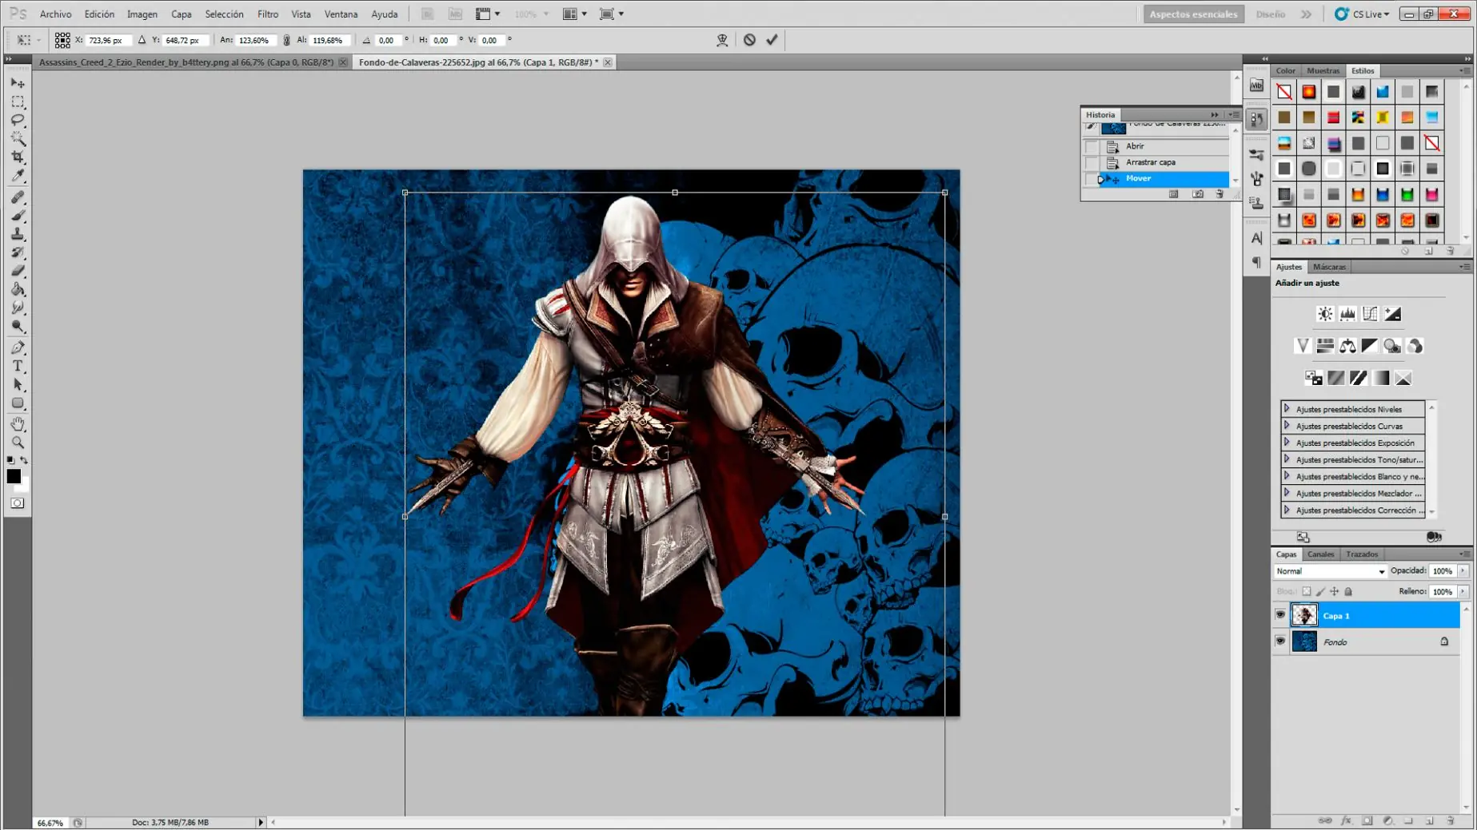Viewport: 1477px width, 830px height.
Task: Click Diseño workspace button
Action: [x=1270, y=14]
